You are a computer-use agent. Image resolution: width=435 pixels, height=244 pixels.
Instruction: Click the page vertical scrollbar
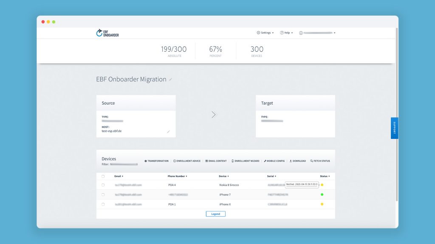tap(397, 114)
